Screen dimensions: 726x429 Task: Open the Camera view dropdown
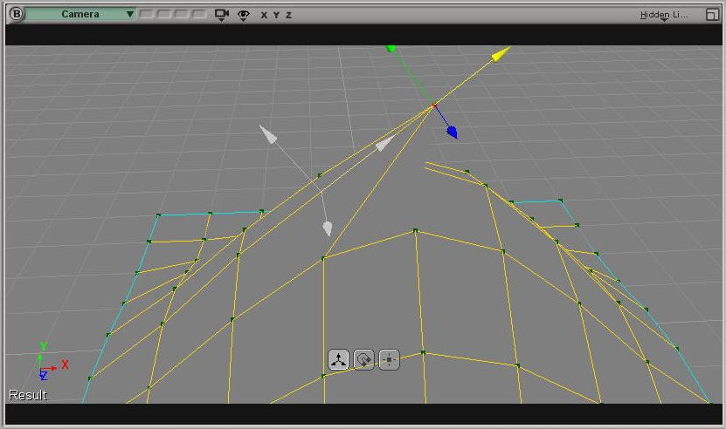[80, 14]
